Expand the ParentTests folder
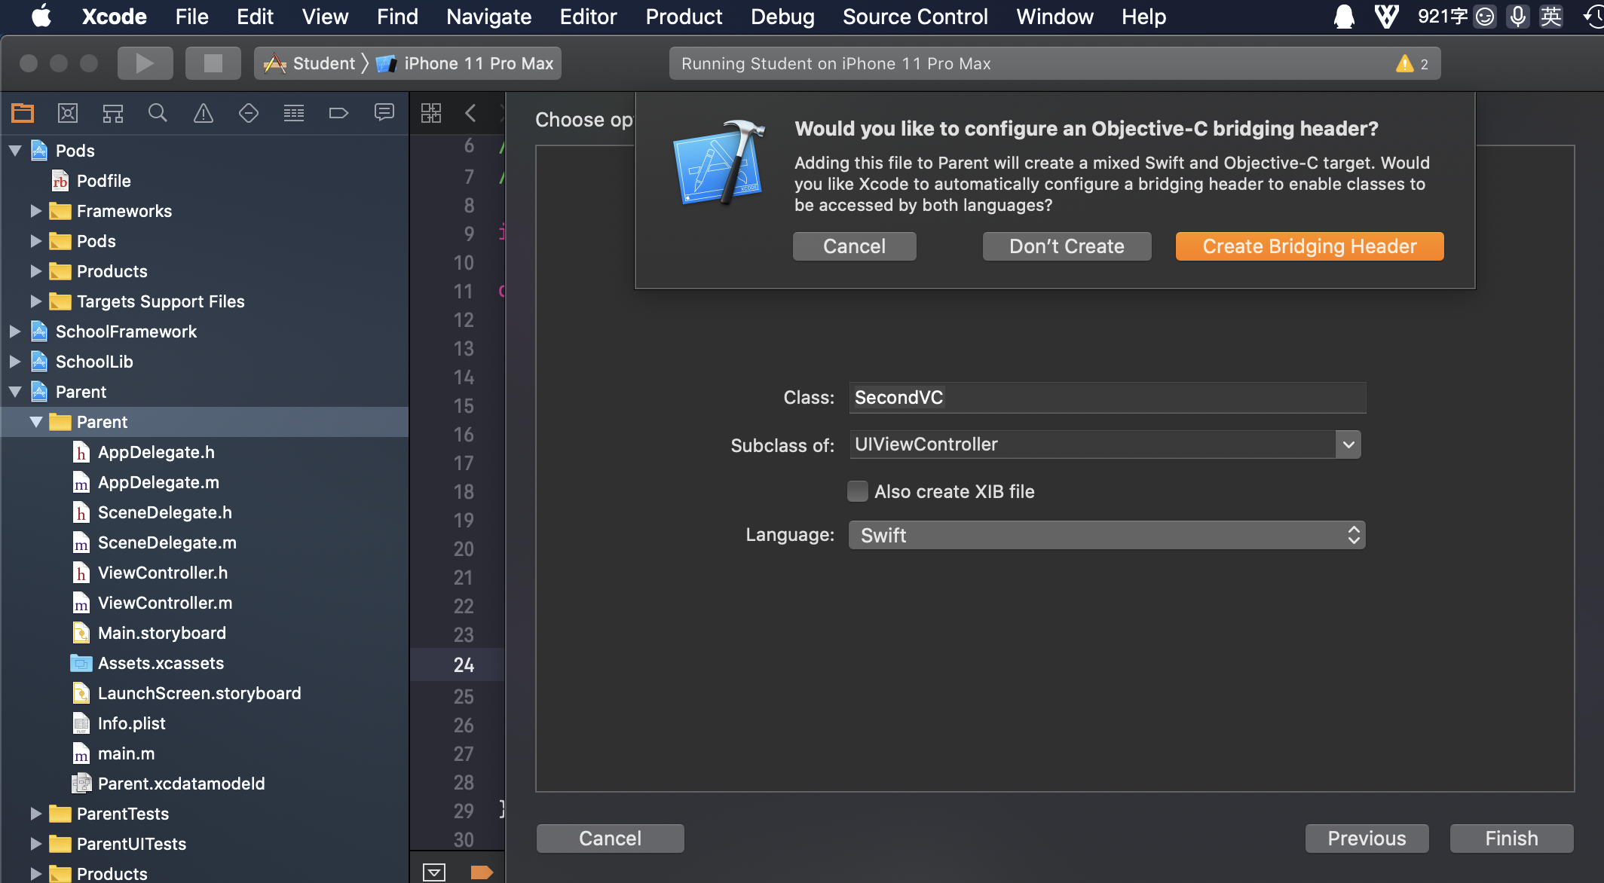 pos(35,814)
